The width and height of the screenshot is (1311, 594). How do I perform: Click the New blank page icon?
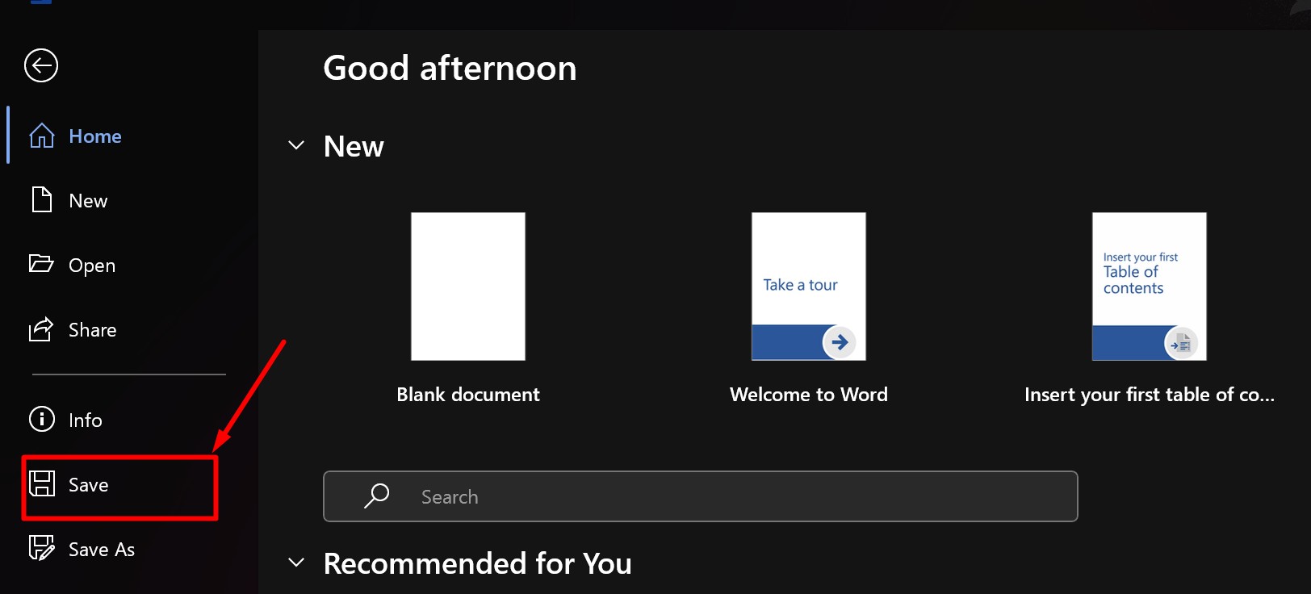[x=42, y=199]
